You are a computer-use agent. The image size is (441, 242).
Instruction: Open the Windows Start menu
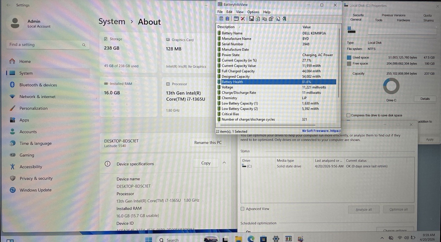click(149, 239)
